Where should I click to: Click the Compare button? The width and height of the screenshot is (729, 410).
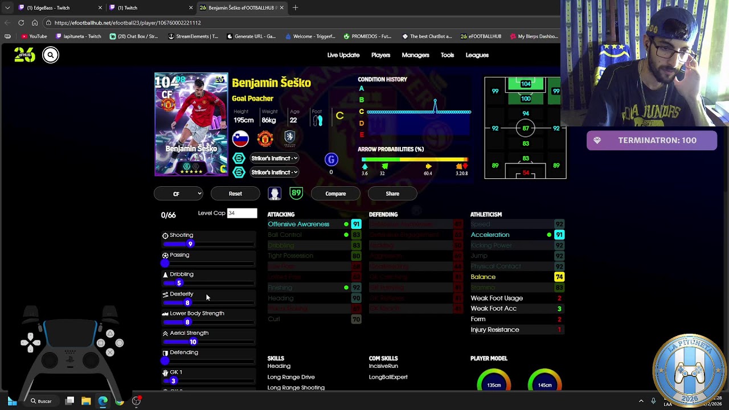335,194
